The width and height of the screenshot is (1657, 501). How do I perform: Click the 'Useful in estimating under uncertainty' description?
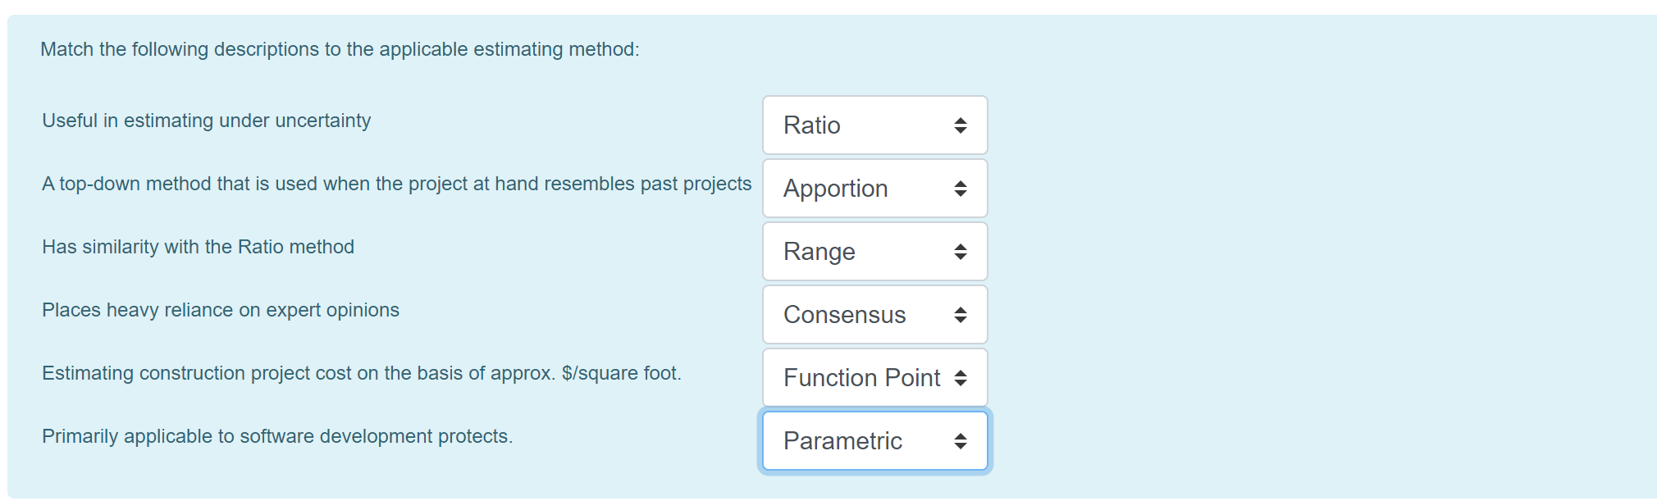click(207, 121)
